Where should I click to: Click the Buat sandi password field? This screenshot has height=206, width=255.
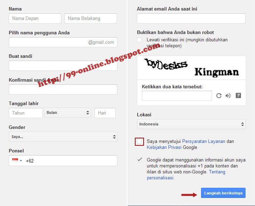pyautogui.click(x=63, y=66)
